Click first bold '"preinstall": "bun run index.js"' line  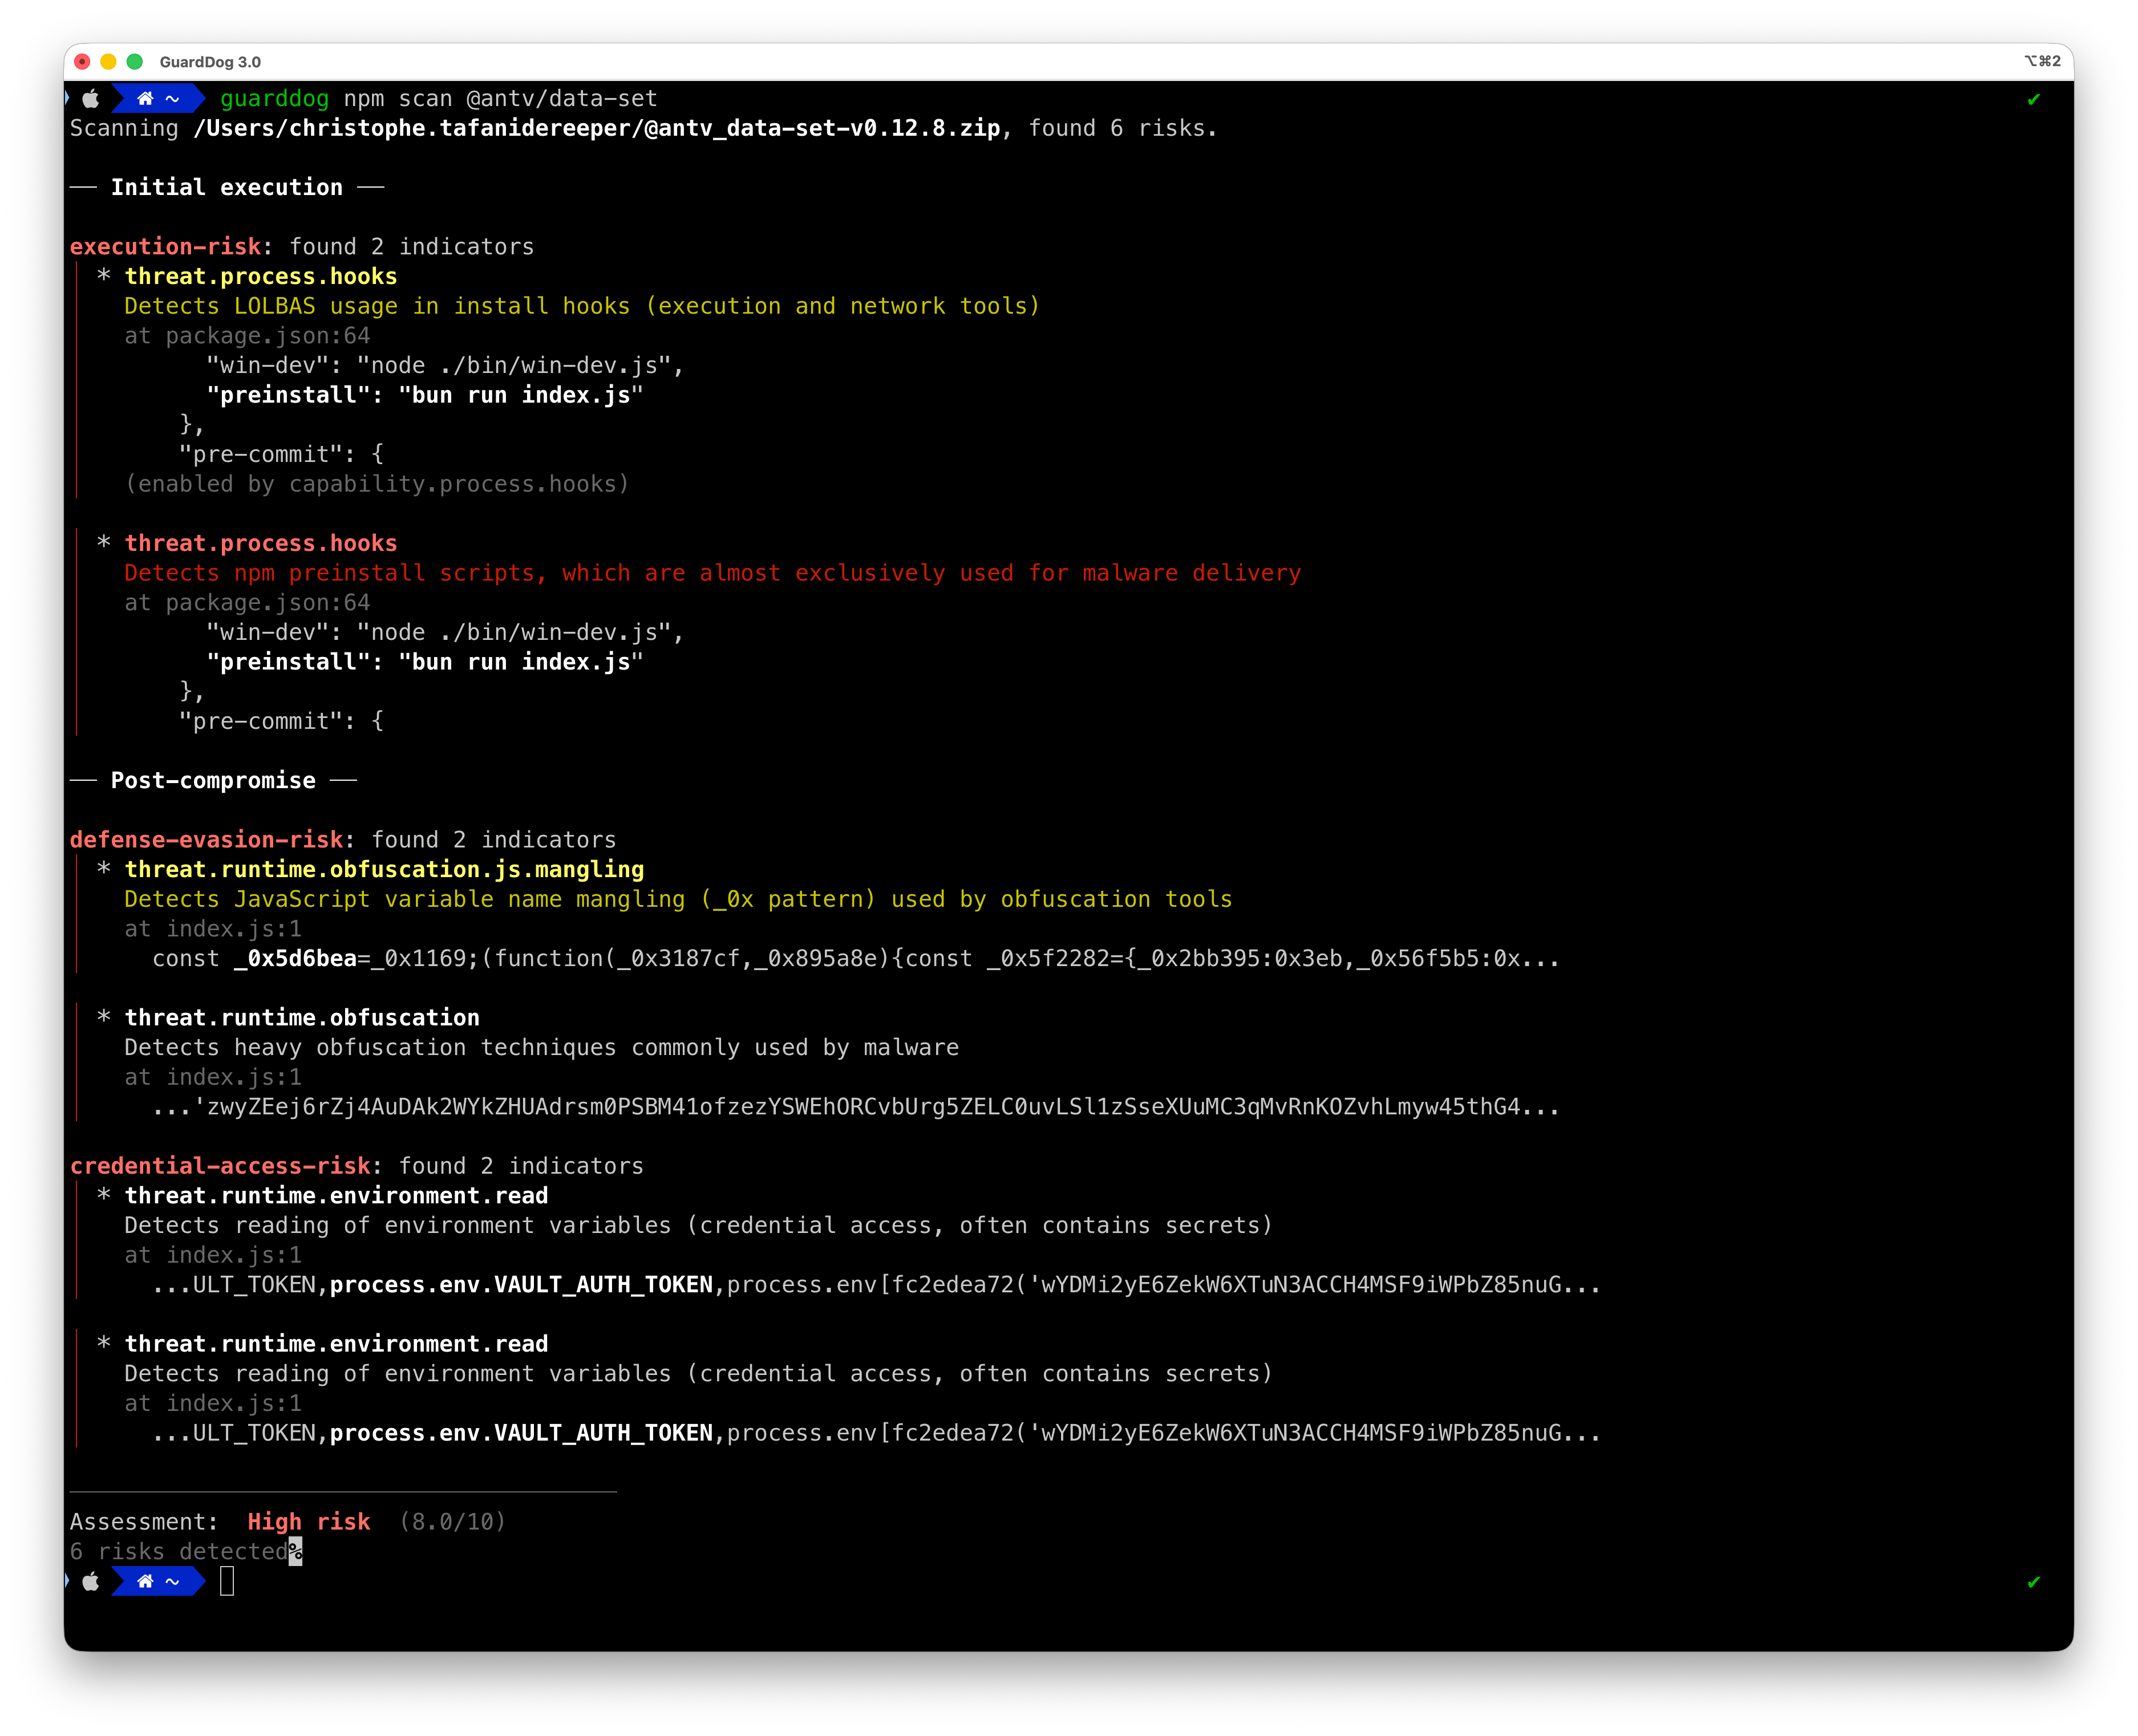[x=425, y=395]
